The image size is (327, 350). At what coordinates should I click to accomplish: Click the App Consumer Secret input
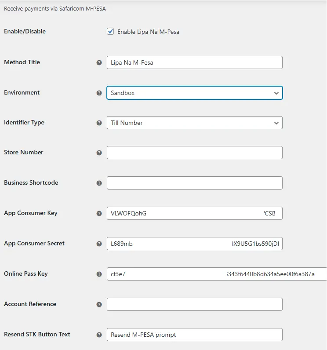[195, 244]
